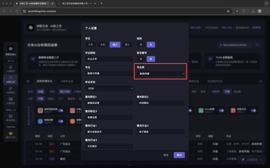Viewport: 270px width, 168px height.
Task: Click the Chrome profile avatar
Action: [259, 11]
